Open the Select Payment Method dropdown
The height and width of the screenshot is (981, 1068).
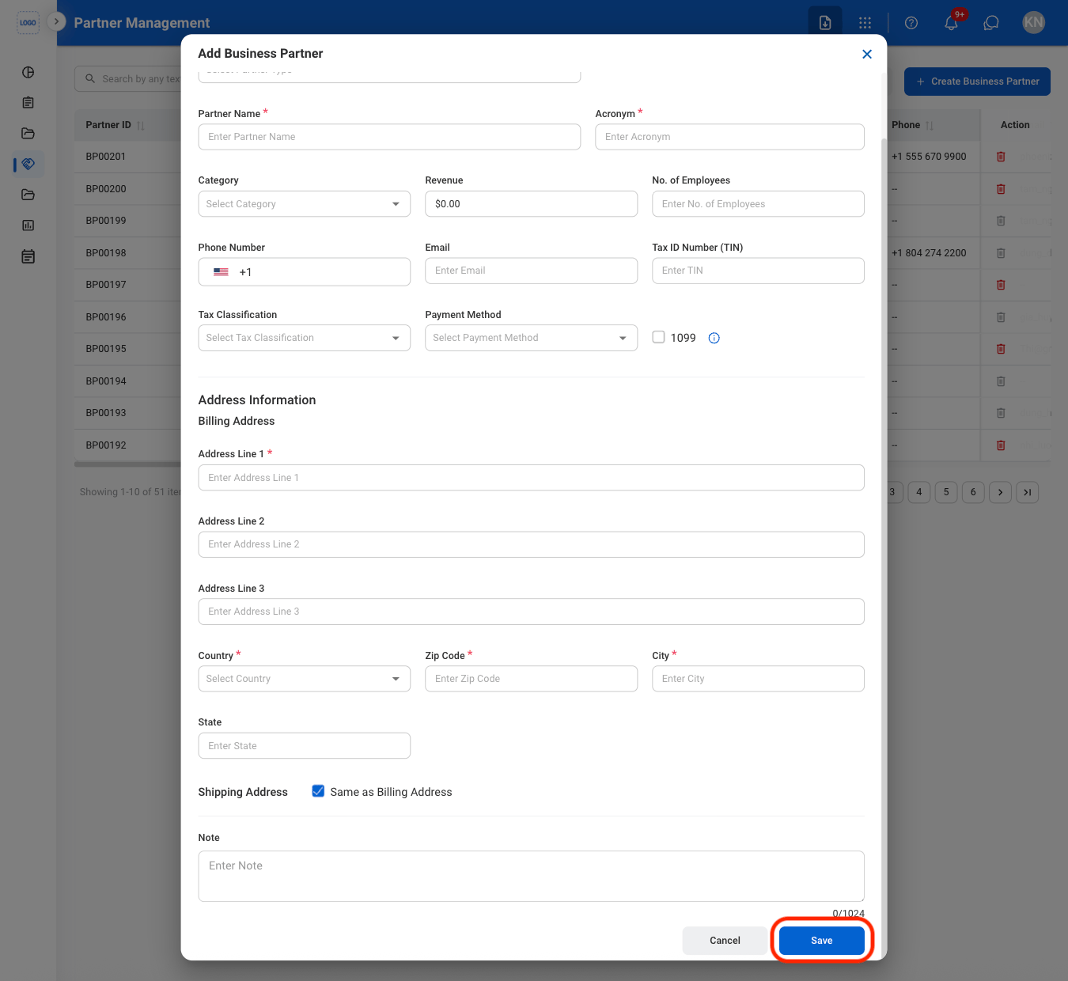click(531, 338)
